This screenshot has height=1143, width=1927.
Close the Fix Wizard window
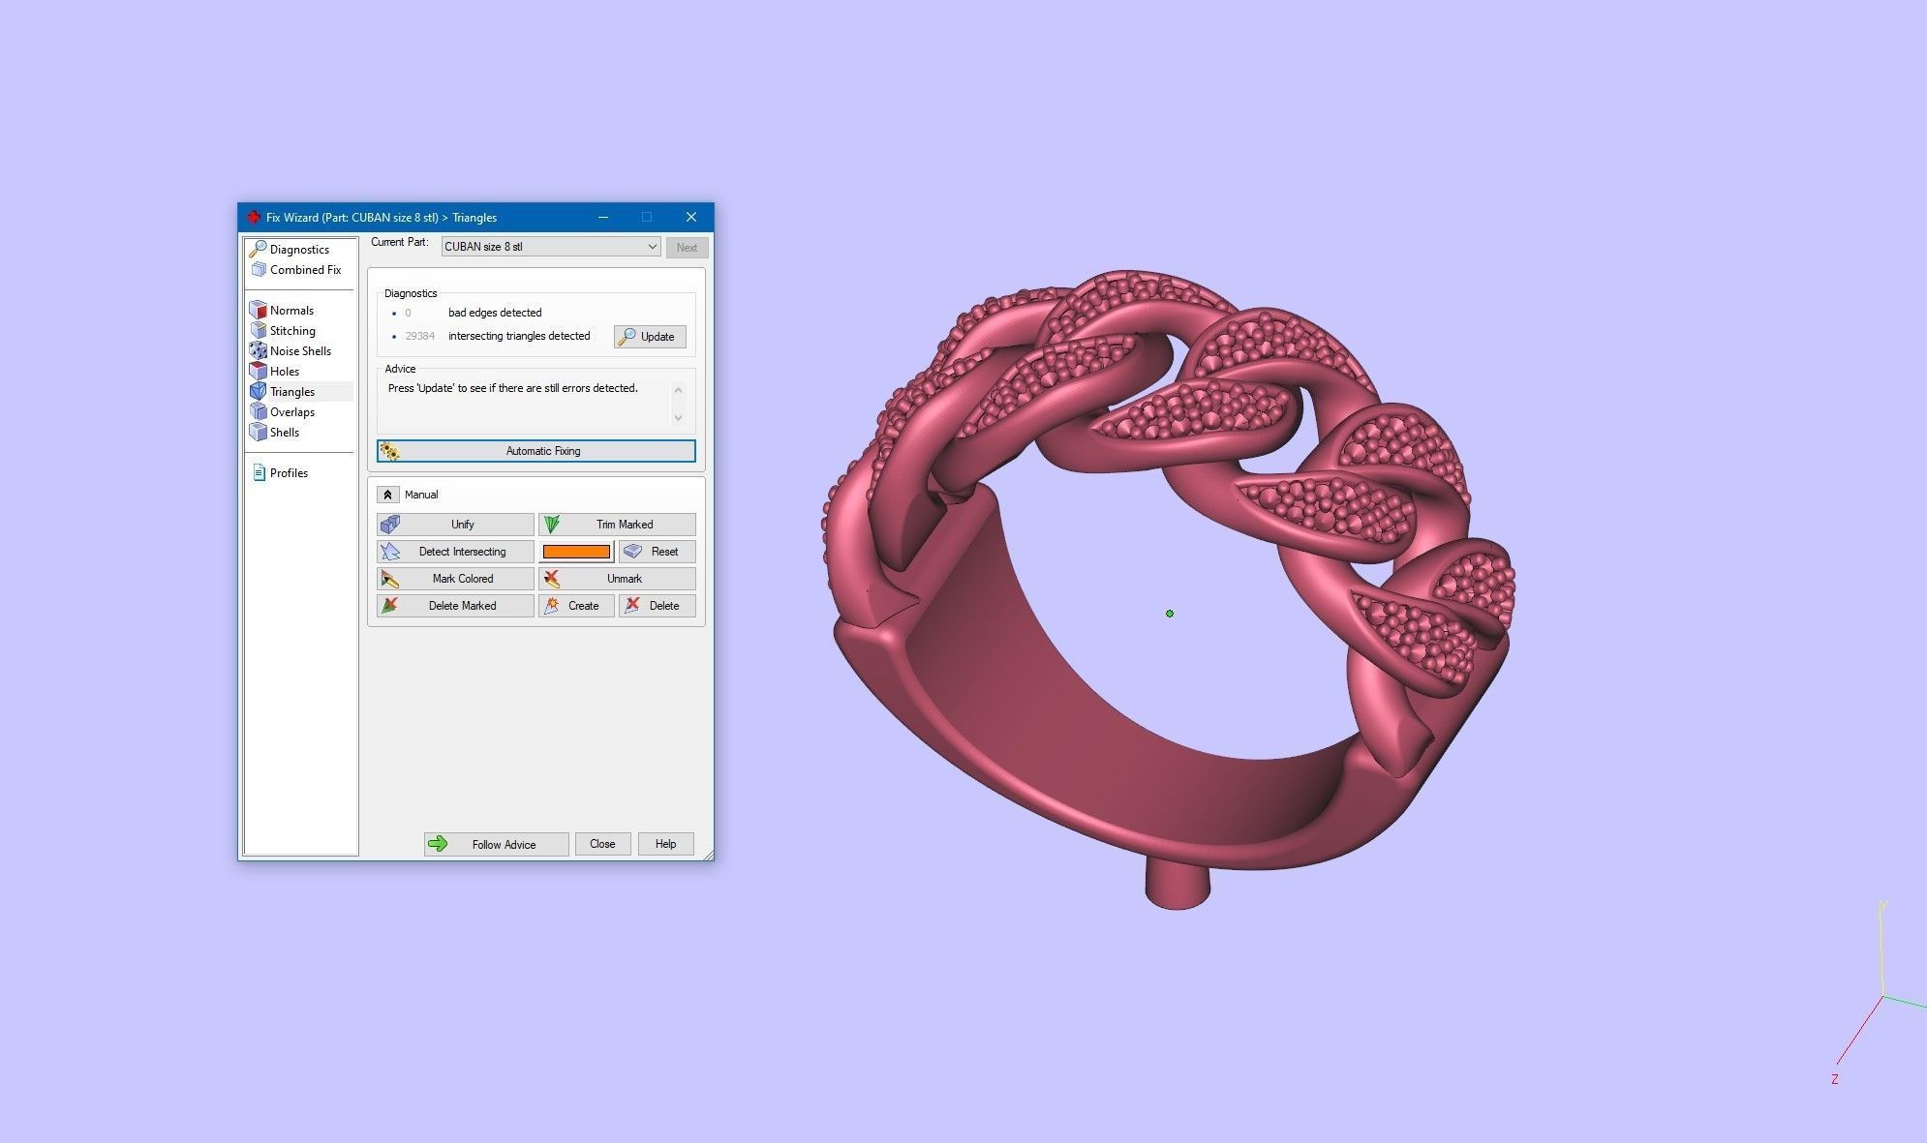(690, 217)
